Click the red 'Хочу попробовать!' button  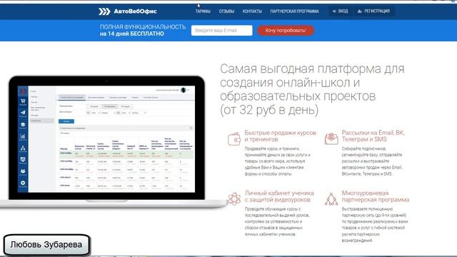[x=286, y=30]
